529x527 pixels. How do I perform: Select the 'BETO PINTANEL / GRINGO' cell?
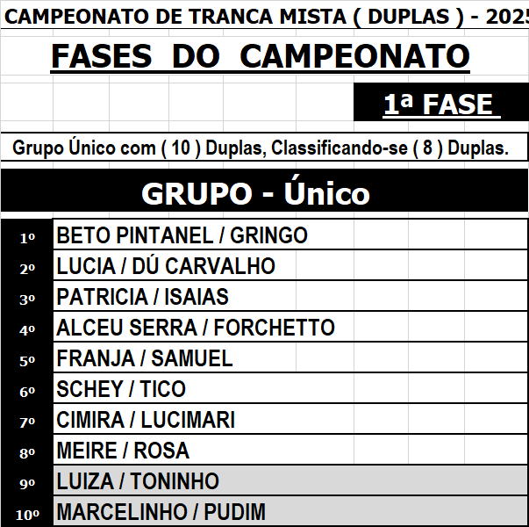(x=182, y=235)
